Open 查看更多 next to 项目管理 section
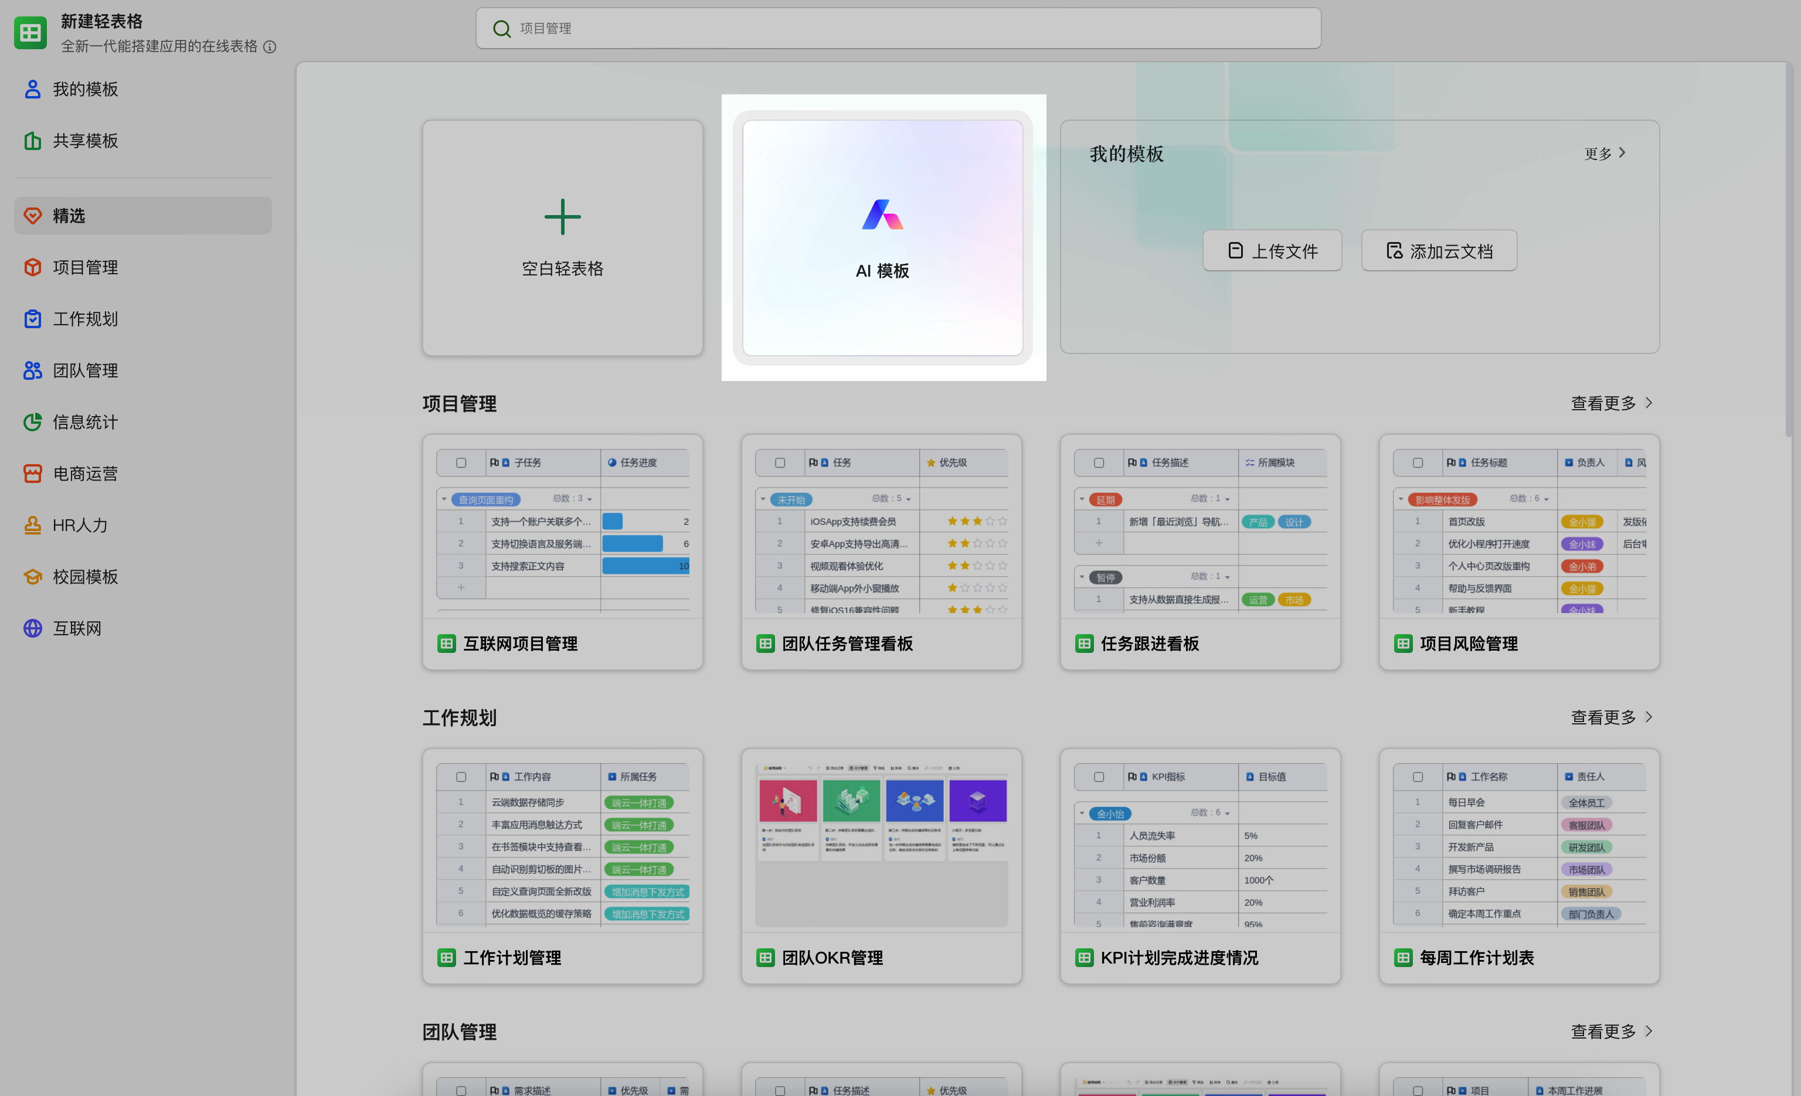Screen dimensions: 1801x1096 point(1611,403)
